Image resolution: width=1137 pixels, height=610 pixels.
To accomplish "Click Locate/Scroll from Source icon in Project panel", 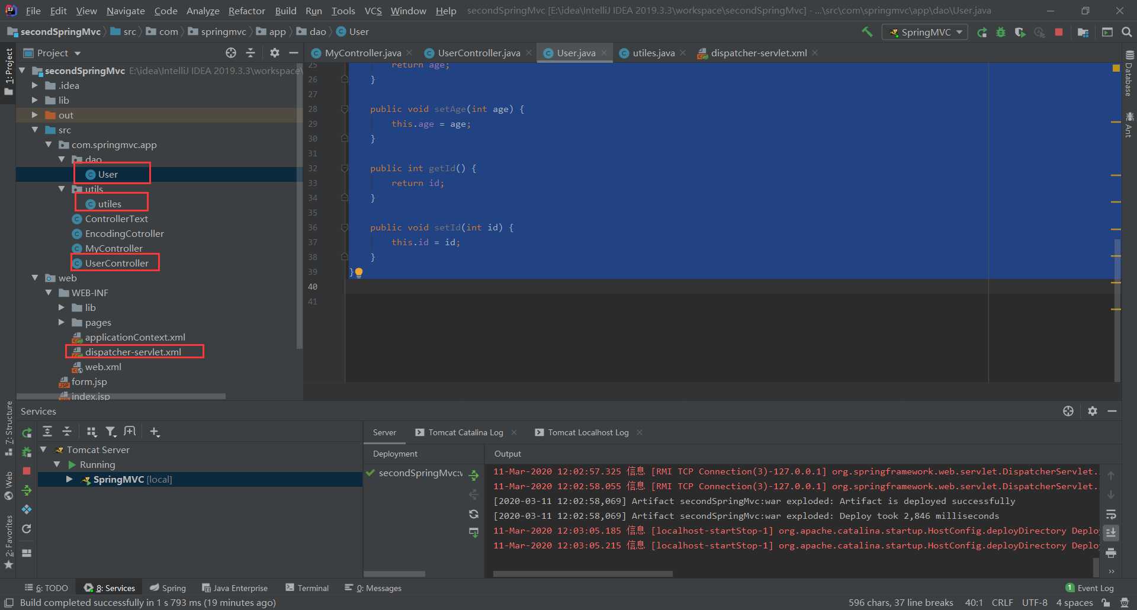I will click(231, 53).
